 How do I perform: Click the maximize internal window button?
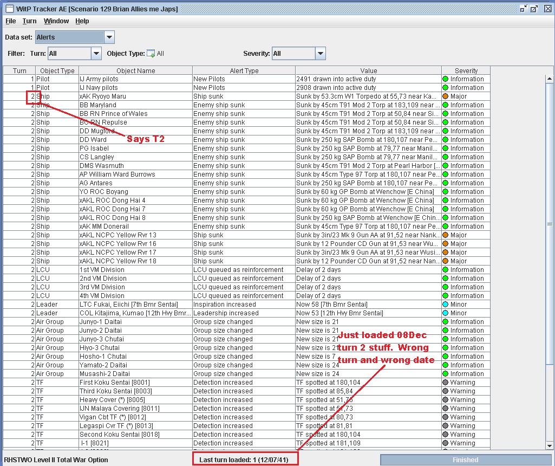tap(534, 9)
